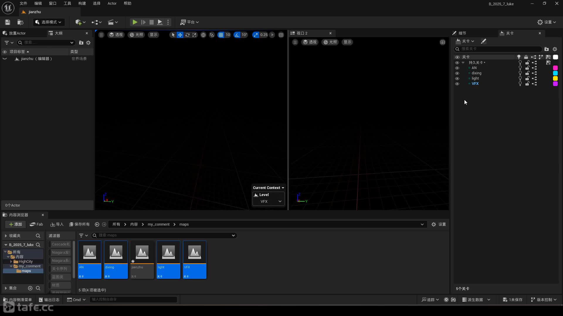
Task: Switch to the Place Actors tab
Action: pos(17,33)
